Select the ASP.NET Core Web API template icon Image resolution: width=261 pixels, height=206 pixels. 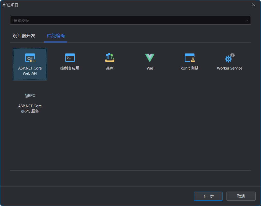point(30,58)
